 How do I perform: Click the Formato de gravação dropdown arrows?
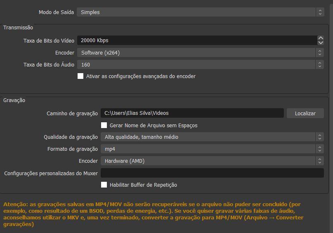[320, 149]
